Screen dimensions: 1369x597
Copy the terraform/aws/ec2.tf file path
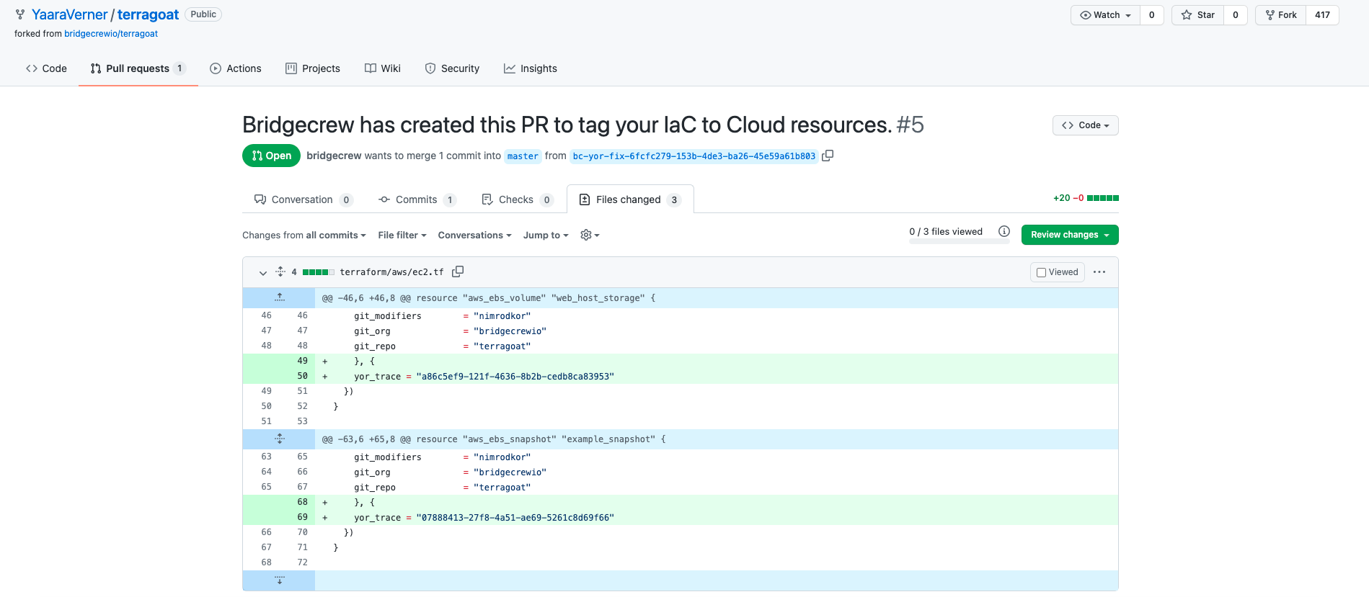[458, 271]
